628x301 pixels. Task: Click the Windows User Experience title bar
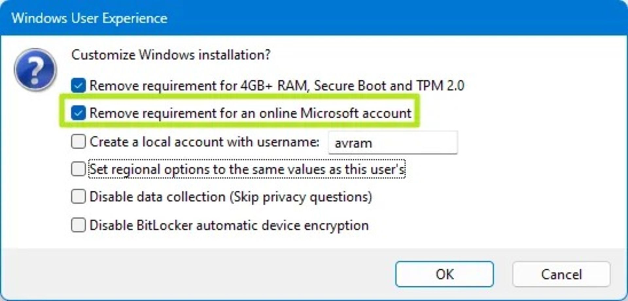pos(314,18)
